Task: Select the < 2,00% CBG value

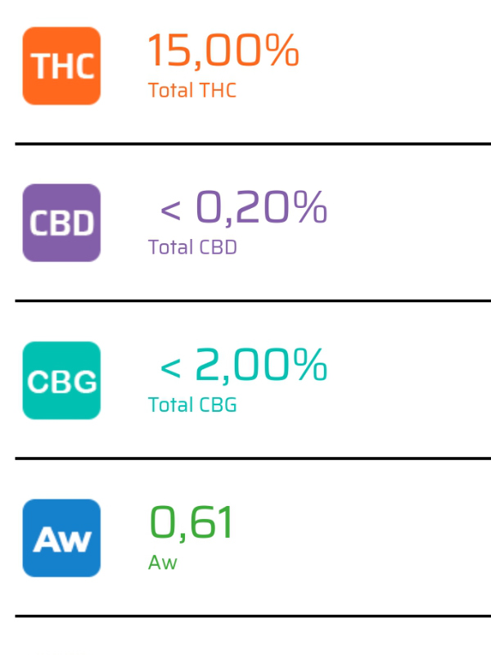Action: [244, 364]
